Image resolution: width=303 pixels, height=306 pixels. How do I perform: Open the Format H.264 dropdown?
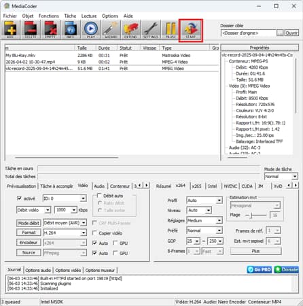(x=65, y=233)
